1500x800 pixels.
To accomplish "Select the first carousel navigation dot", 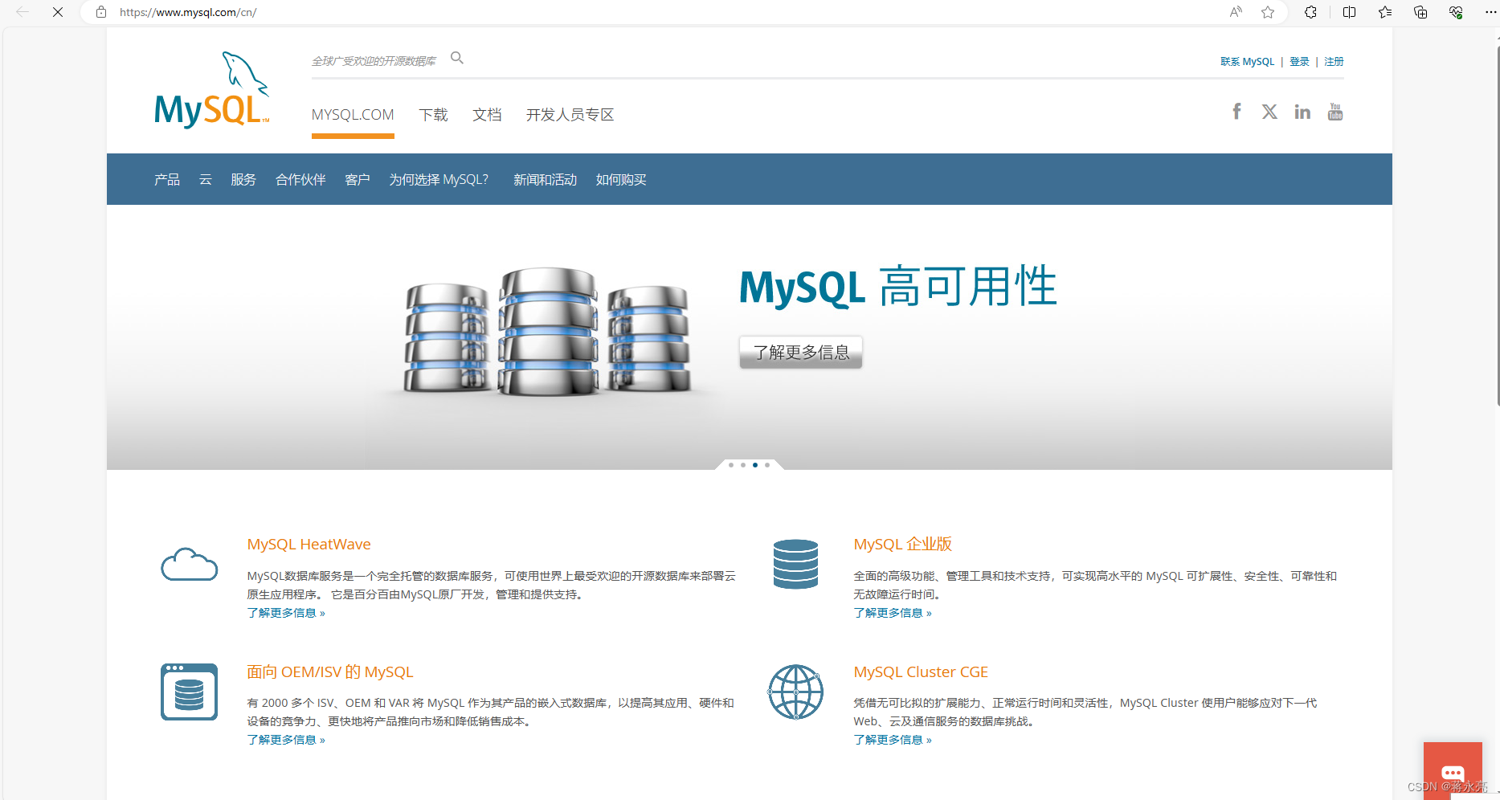I will pyautogui.click(x=730, y=464).
